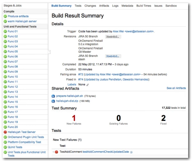This screenshot has width=192, height=161.
Task: Switch to the Changes tab
Action: click(90, 6)
